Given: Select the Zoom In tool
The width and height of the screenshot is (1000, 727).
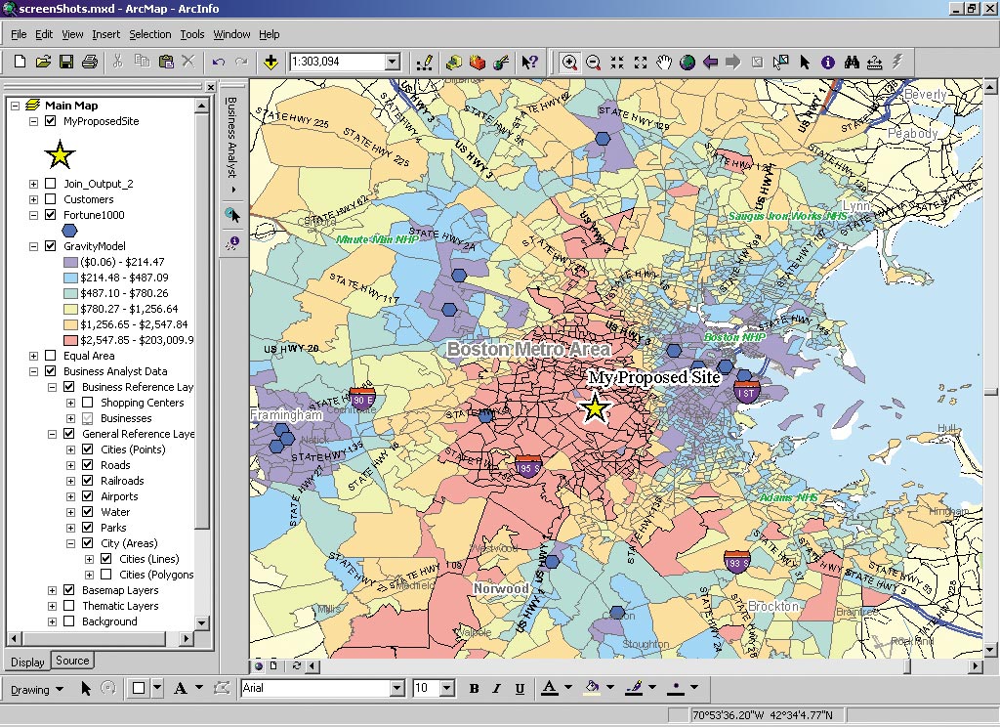Looking at the screenshot, I should click(570, 63).
